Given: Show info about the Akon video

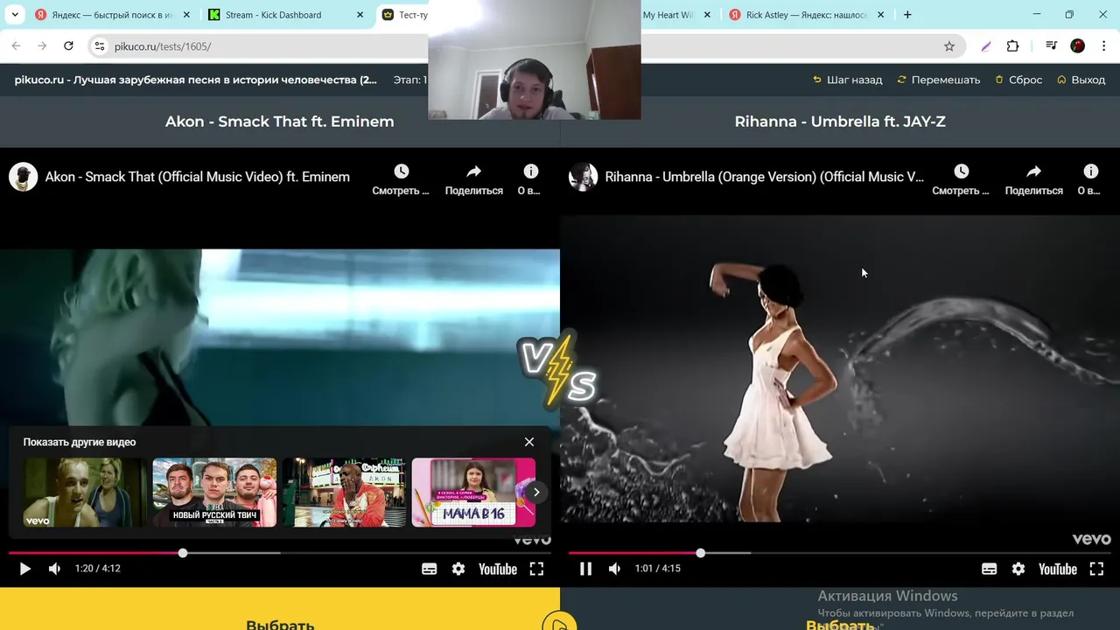Looking at the screenshot, I should click(530, 178).
